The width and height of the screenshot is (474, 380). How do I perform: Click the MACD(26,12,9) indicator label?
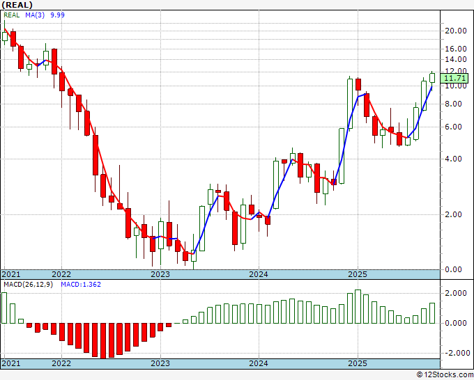pyautogui.click(x=29, y=285)
